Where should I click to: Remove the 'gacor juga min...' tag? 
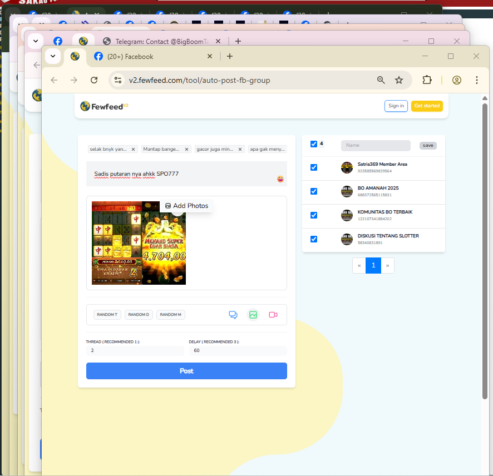click(x=240, y=149)
